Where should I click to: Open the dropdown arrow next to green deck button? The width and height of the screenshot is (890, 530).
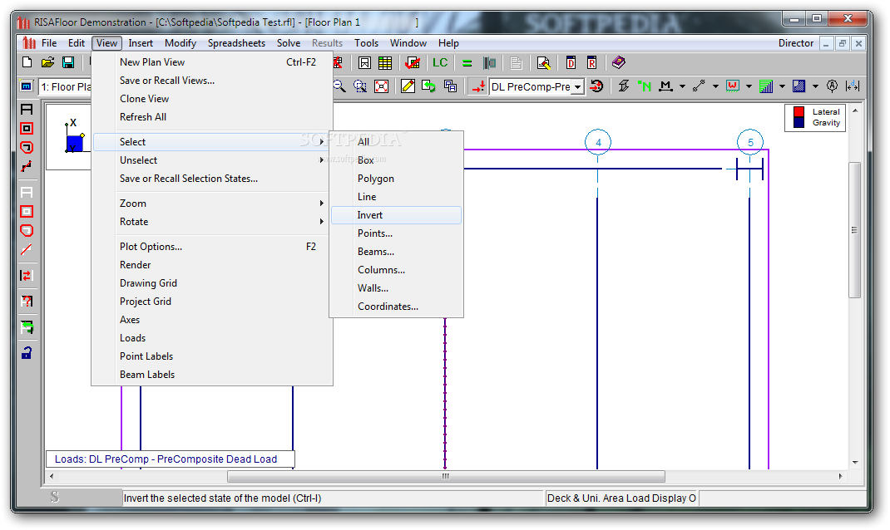tap(782, 86)
